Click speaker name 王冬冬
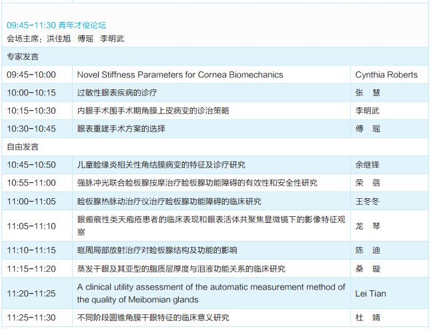The width and height of the screenshot is (431, 329). 368,201
